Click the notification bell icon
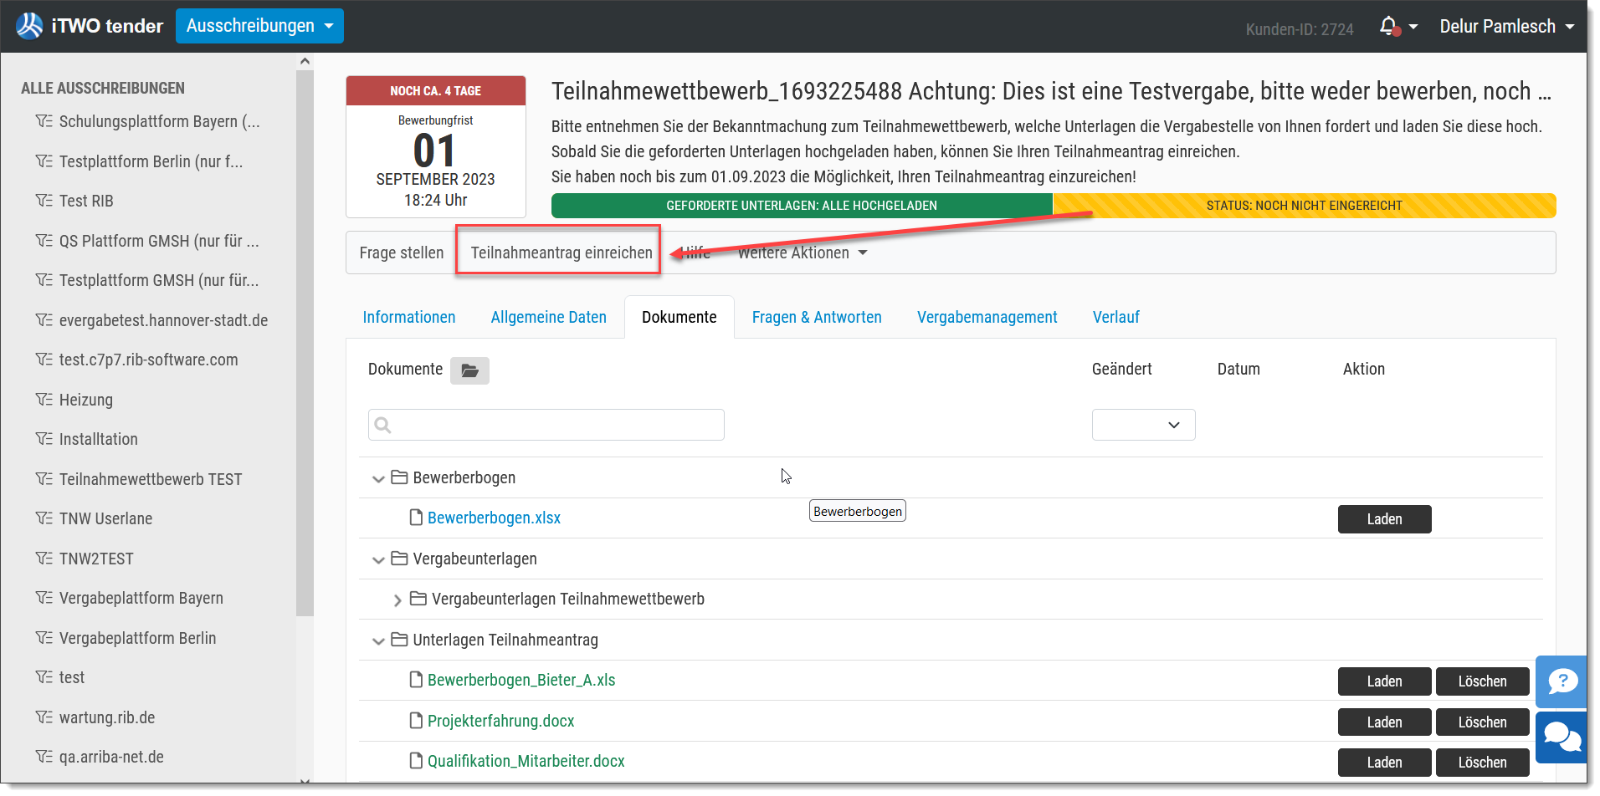Viewport: 1600px width, 796px height. click(1389, 27)
